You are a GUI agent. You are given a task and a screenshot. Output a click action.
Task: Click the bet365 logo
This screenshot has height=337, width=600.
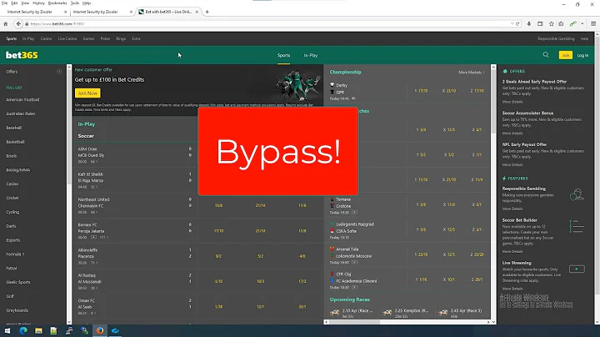tap(22, 55)
